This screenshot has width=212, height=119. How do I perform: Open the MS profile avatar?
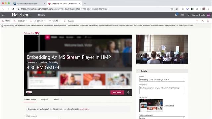tap(209, 15)
